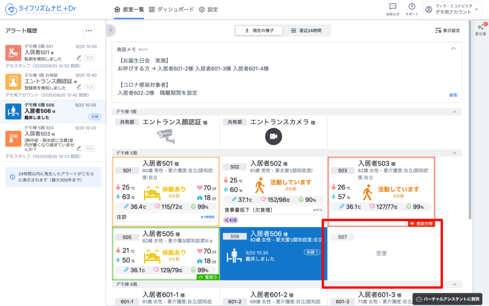Click the バーチャルアシスタントに質問 button
The height and width of the screenshot is (306, 489).
point(447,298)
